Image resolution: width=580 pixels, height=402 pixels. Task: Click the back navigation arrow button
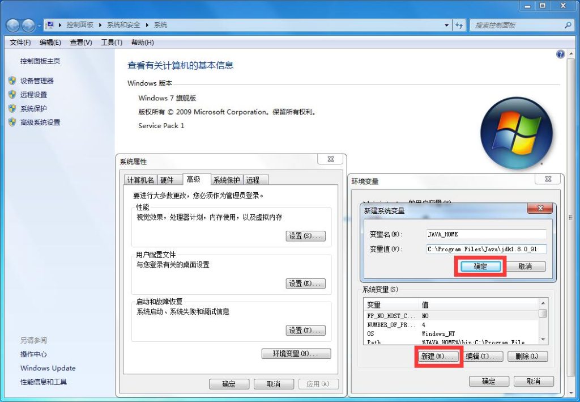click(12, 25)
